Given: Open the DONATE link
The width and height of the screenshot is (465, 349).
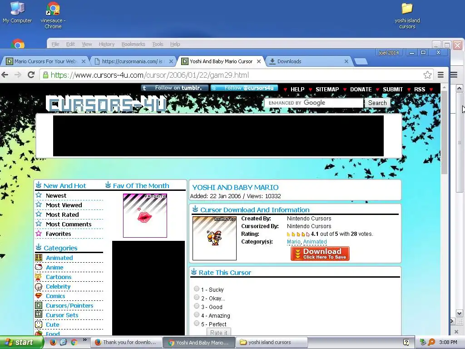Looking at the screenshot, I should pyautogui.click(x=361, y=90).
